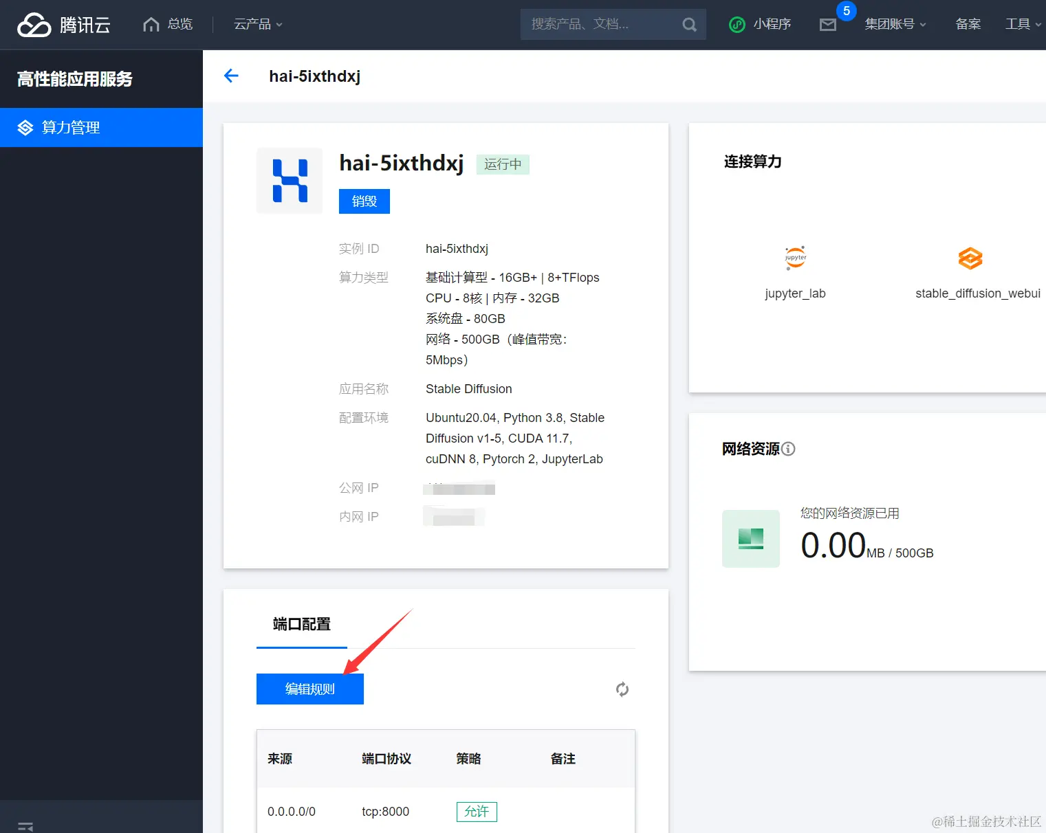This screenshot has height=833, width=1046.
Task: Click the Stable Diffusion application name
Action: point(469,389)
